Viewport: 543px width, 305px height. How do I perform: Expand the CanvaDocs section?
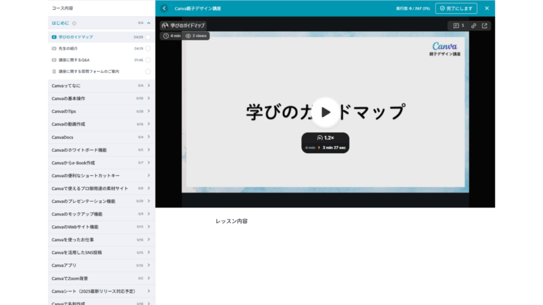tap(101, 137)
